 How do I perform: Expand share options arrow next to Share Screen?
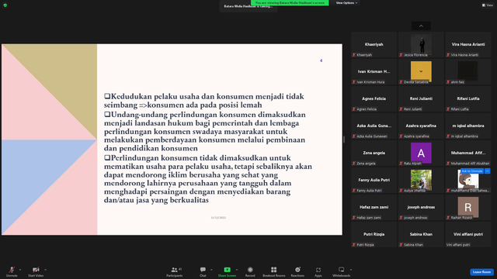point(236,270)
